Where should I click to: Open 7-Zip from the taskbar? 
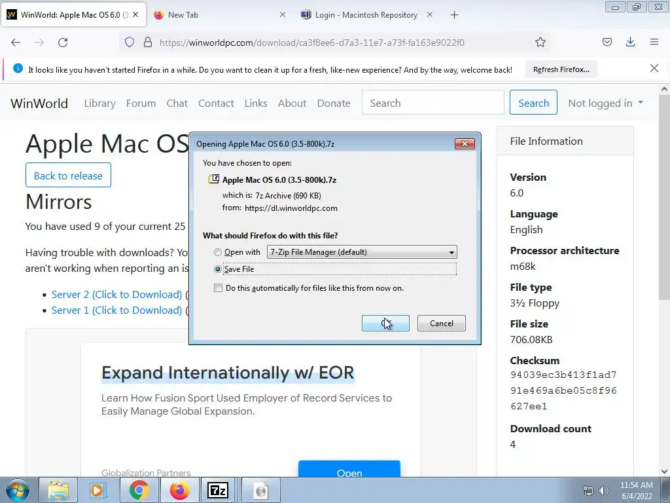(x=217, y=490)
